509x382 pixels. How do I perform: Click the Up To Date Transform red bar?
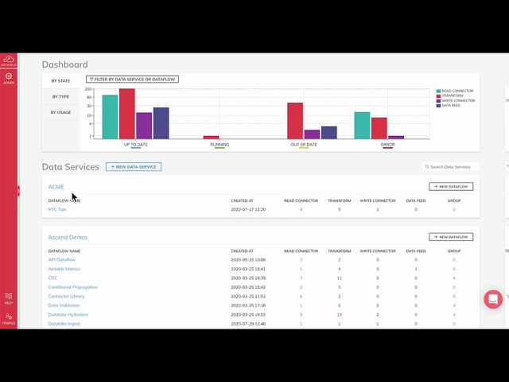(x=127, y=114)
